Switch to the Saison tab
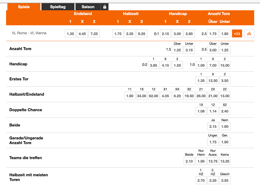Image resolution: width=260 pixels, height=186 pixels. (88, 7)
